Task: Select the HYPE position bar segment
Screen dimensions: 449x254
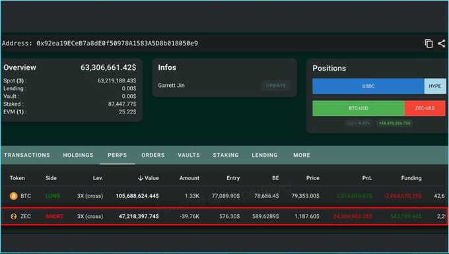Action: 435,86
